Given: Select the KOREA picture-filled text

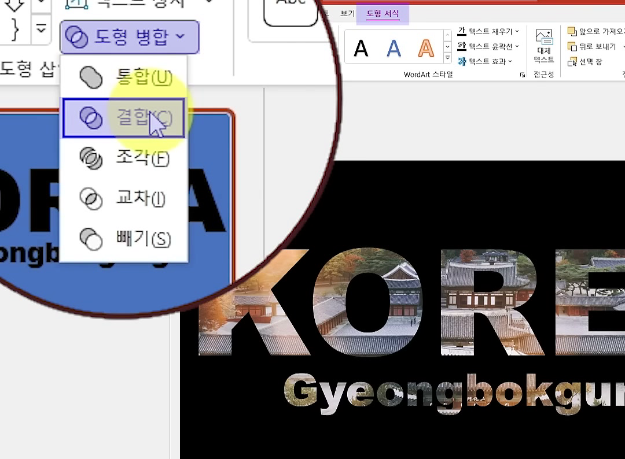Looking at the screenshot, I should [x=411, y=302].
